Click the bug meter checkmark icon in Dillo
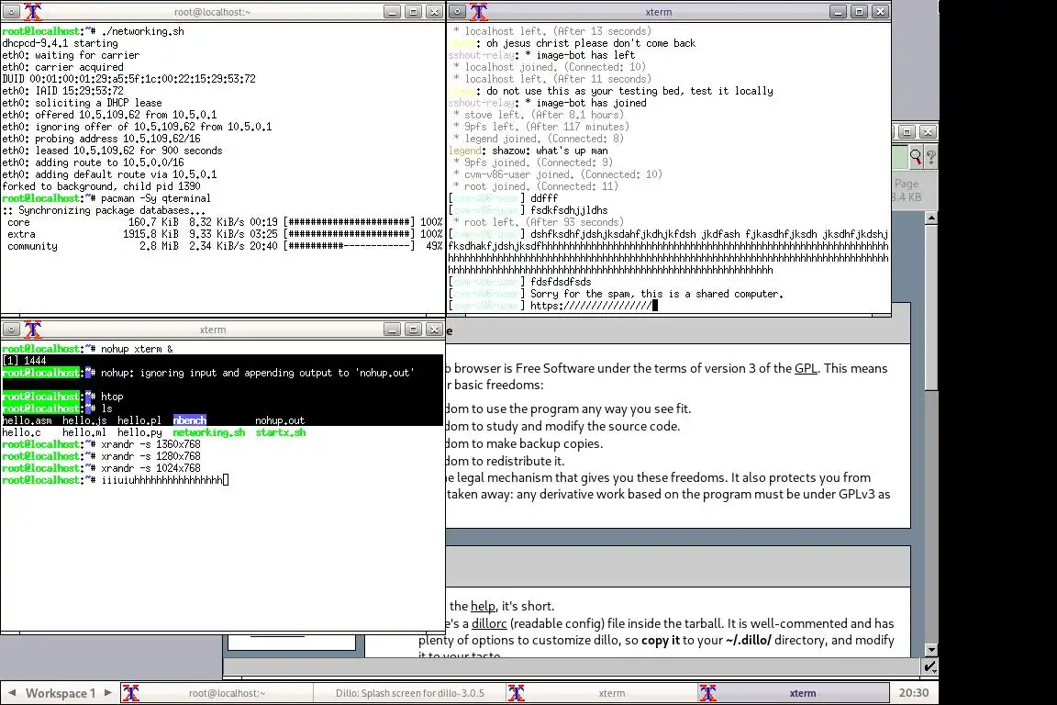This screenshot has height=705, width=1057. [x=929, y=666]
